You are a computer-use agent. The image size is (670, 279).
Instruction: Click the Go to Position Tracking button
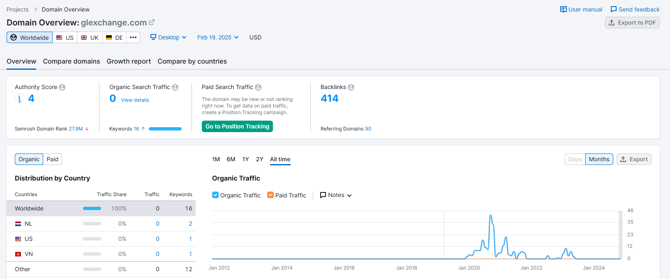coord(237,126)
